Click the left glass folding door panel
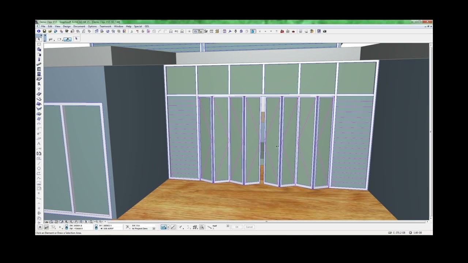Viewport: 468px width, 263px height. pos(206,139)
